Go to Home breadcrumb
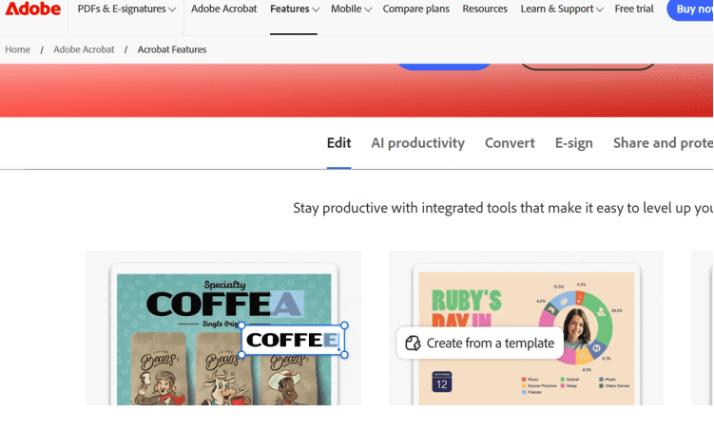The image size is (714, 428). (18, 49)
